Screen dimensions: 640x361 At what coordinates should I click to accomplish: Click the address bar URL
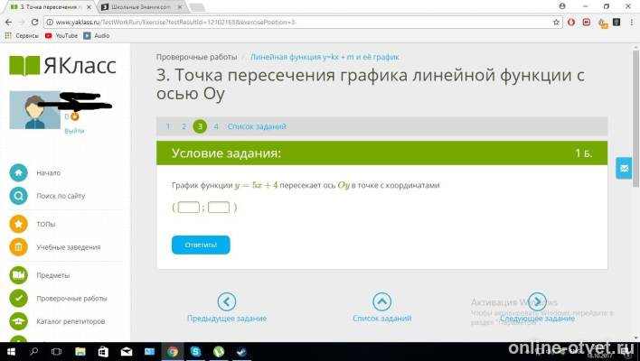point(175,23)
